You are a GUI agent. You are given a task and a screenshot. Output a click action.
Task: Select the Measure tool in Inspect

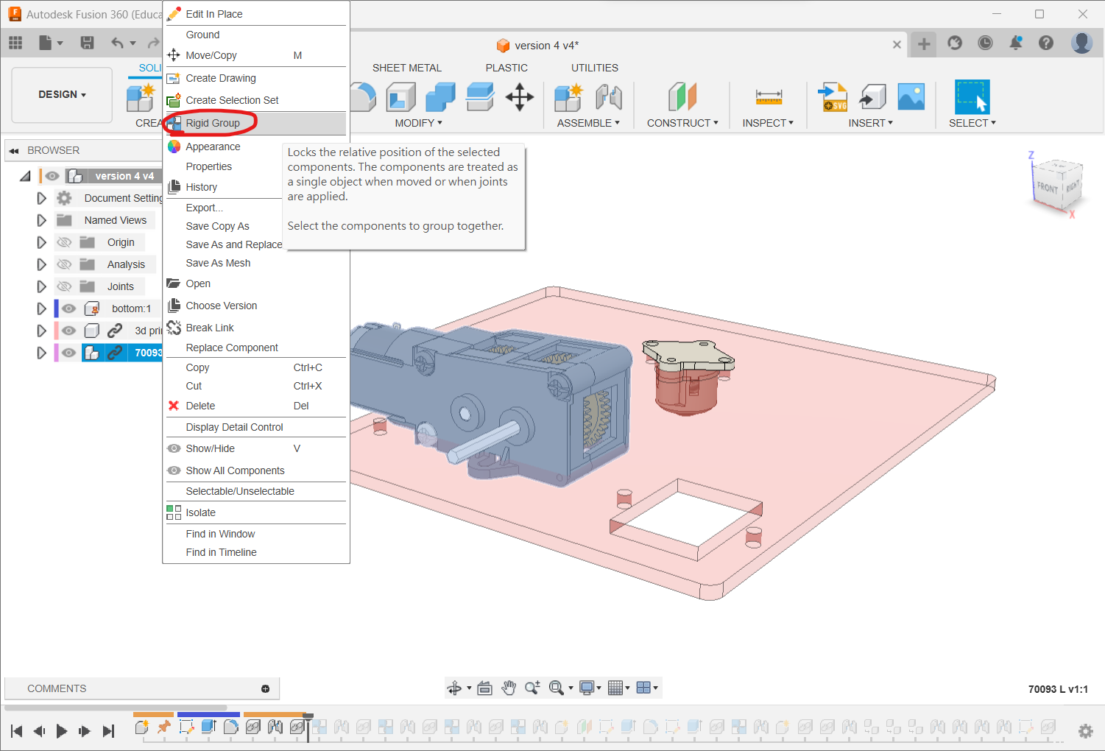[x=768, y=96]
